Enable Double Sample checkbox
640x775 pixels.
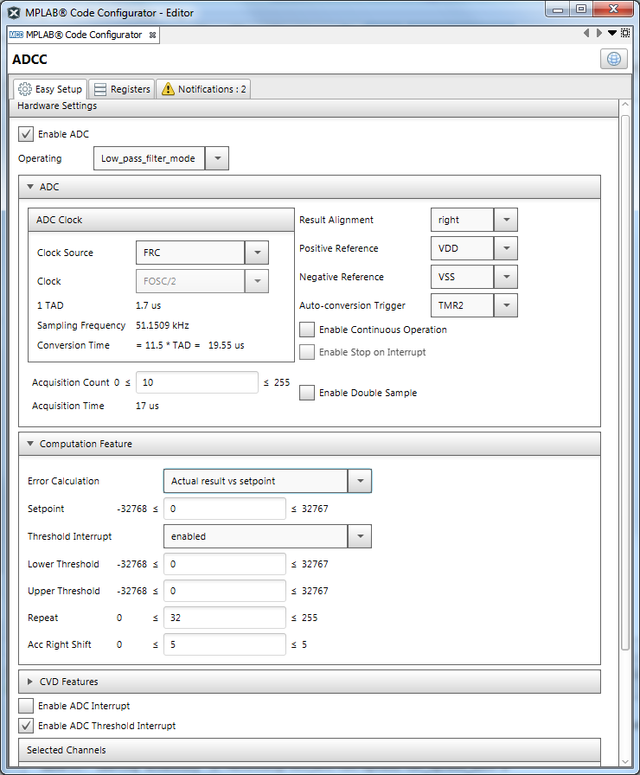click(307, 393)
